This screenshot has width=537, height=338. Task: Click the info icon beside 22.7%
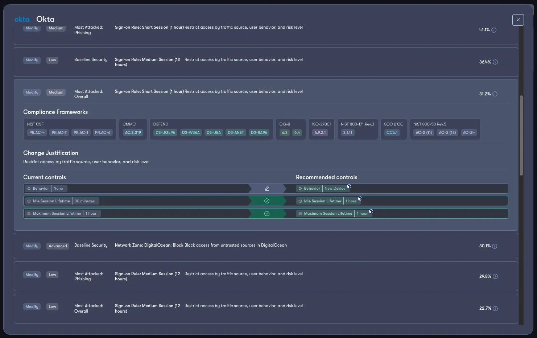(x=495, y=308)
